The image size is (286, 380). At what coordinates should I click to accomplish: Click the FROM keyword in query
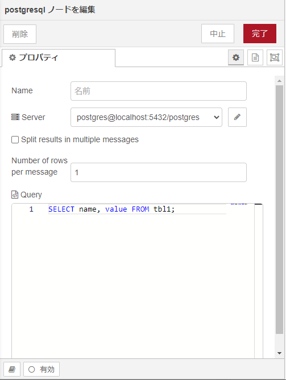pyautogui.click(x=140, y=209)
